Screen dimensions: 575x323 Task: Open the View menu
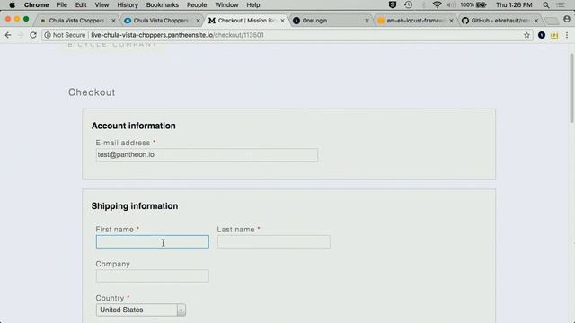click(x=102, y=4)
